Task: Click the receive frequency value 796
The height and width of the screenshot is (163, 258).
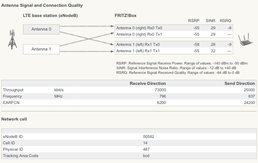Action: (163, 96)
